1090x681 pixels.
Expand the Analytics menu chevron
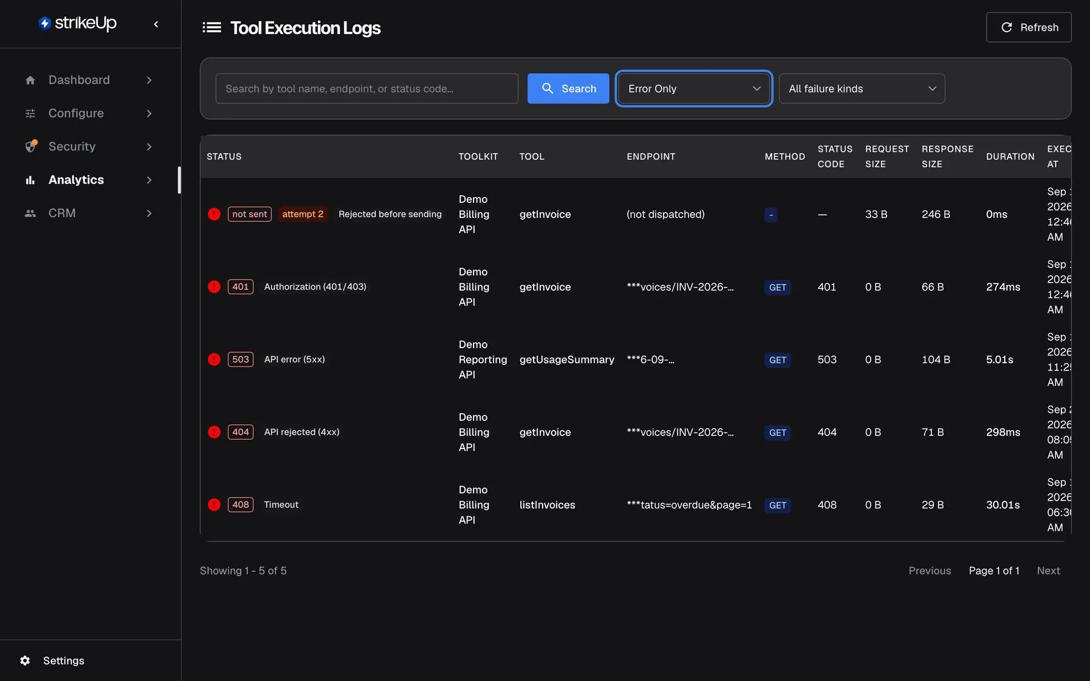pyautogui.click(x=149, y=180)
